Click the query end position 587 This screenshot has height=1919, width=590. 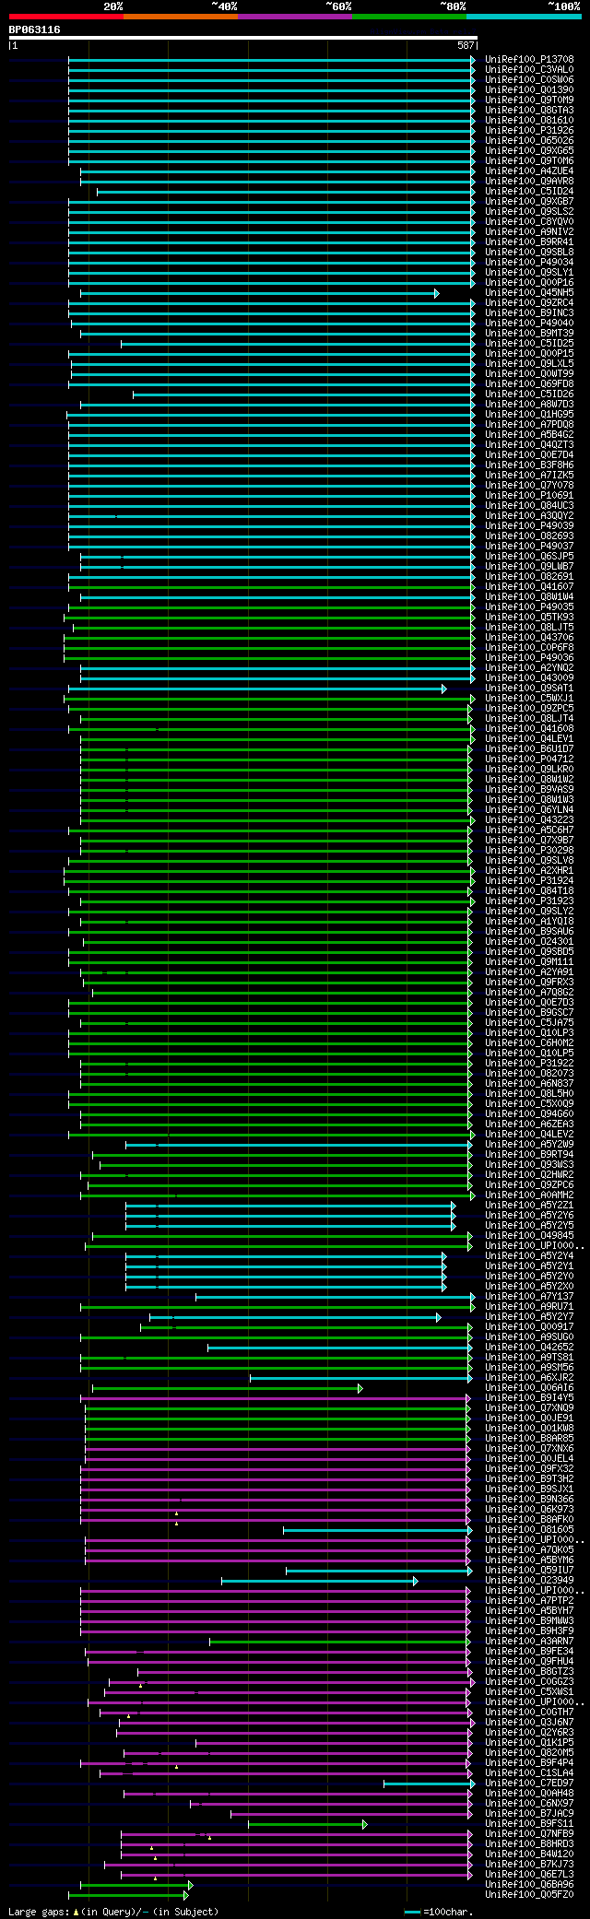(466, 45)
